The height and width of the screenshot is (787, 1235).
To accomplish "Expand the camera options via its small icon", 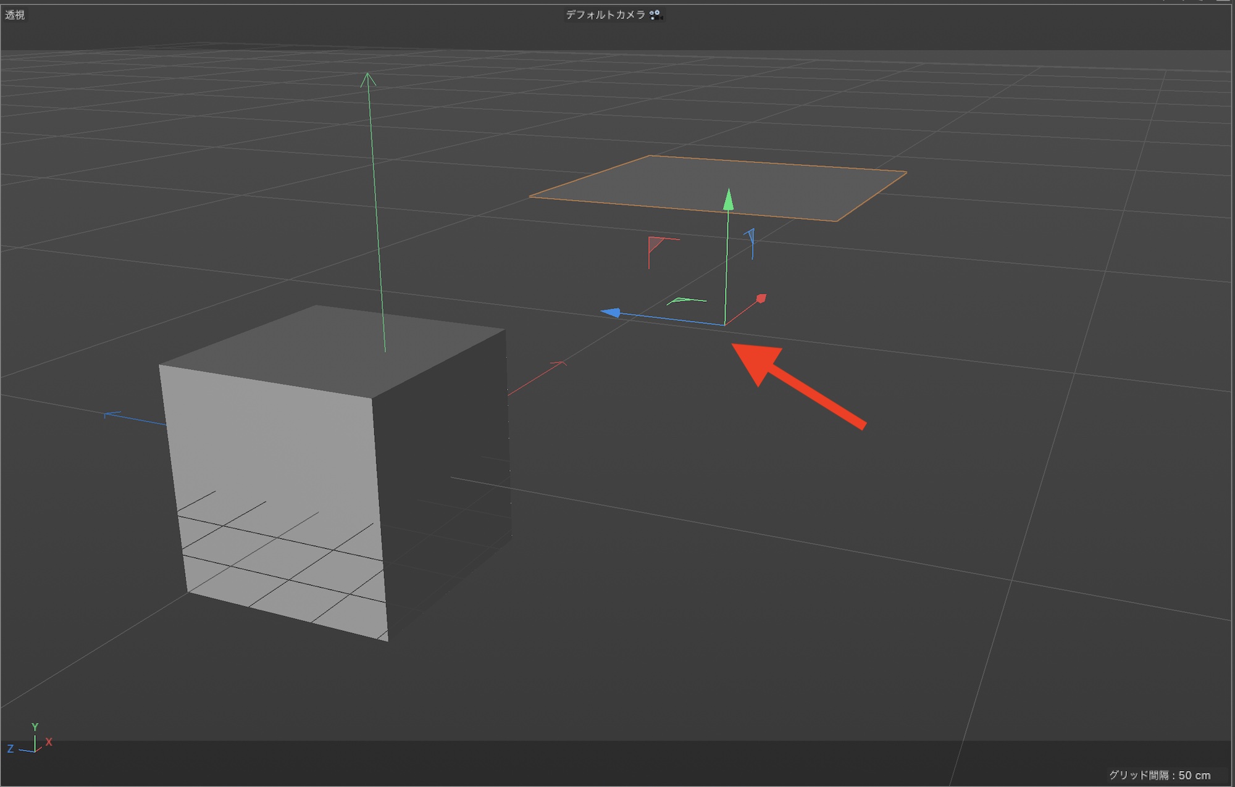I will tap(656, 14).
